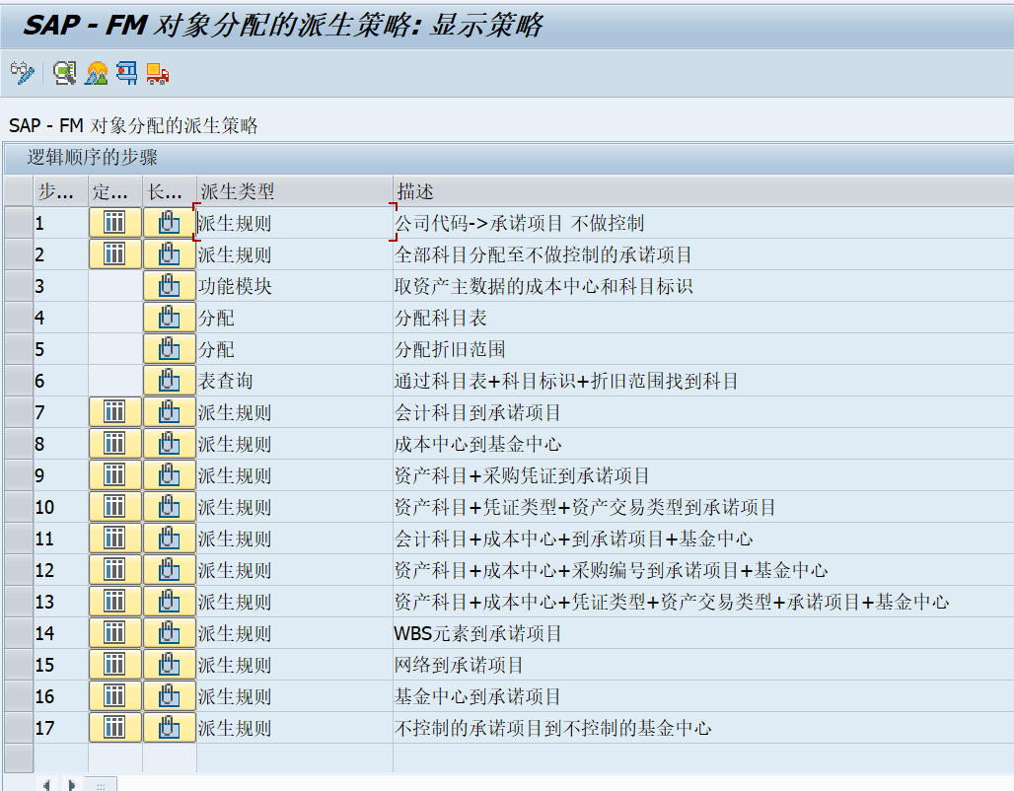
Task: Click step number 13 cell
Action: (61, 602)
